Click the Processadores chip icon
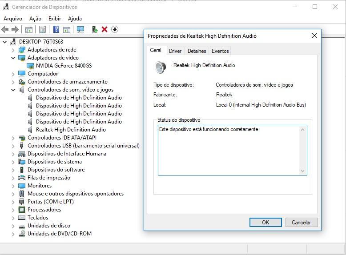The image size is (346, 255). [22, 210]
